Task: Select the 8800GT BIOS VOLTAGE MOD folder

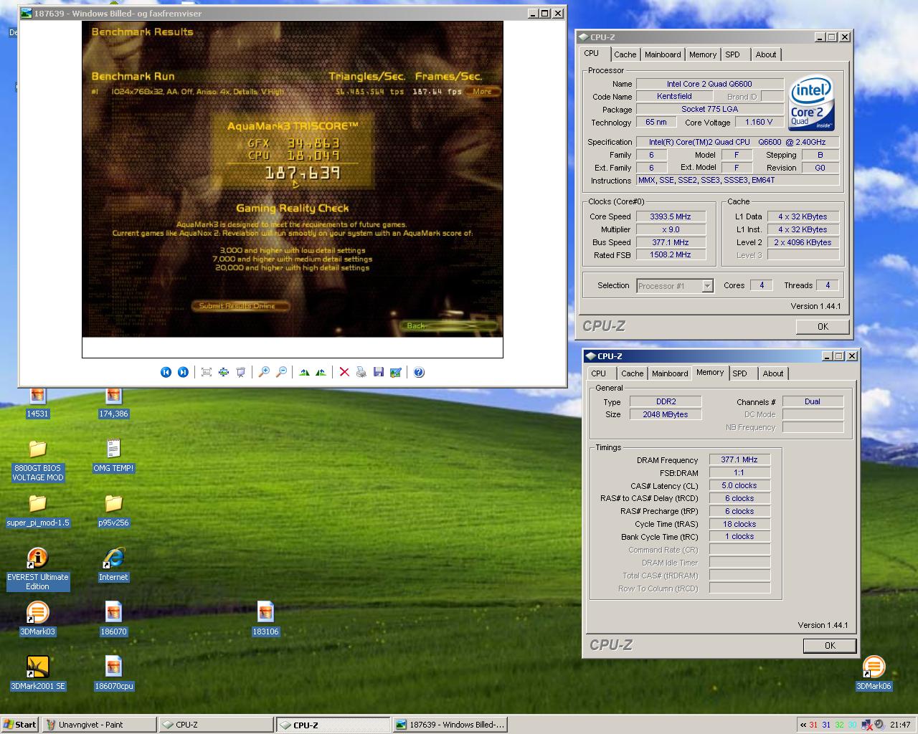Action: [x=37, y=460]
